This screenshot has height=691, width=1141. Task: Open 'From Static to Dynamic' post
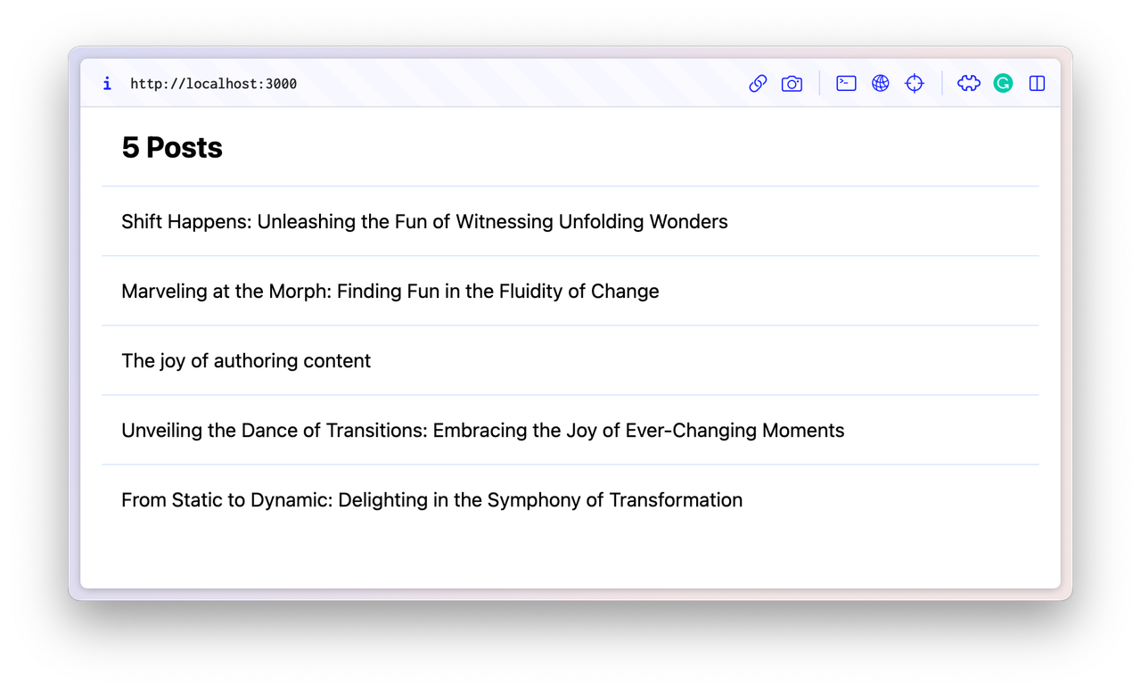[431, 499]
